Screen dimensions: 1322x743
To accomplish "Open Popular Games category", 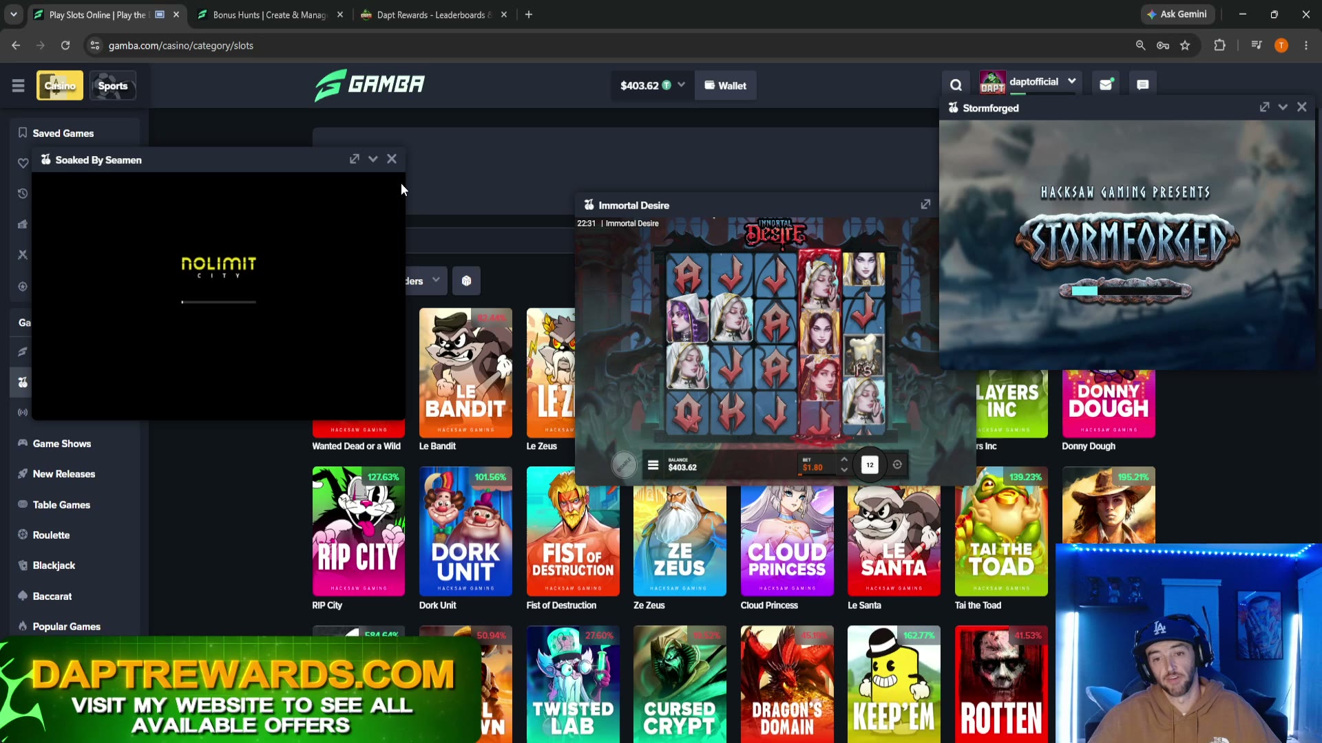I will click(67, 627).
